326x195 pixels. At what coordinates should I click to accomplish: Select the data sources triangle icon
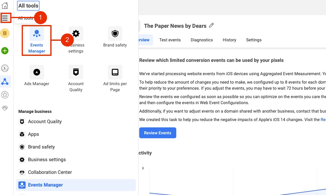(x=5, y=82)
